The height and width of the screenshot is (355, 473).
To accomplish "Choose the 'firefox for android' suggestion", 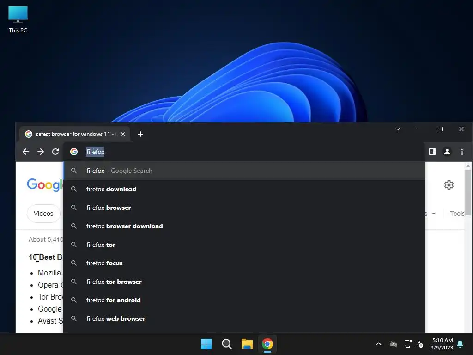I will pos(244,300).
